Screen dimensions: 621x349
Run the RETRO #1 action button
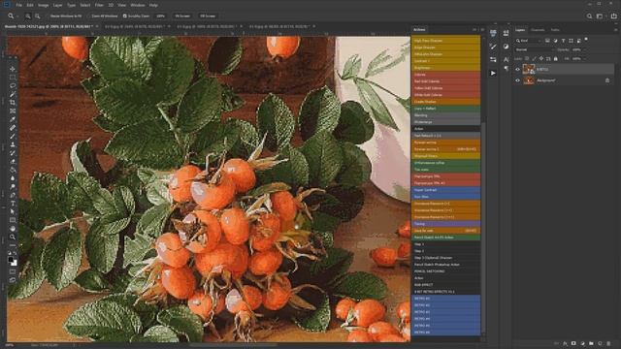[446, 299]
